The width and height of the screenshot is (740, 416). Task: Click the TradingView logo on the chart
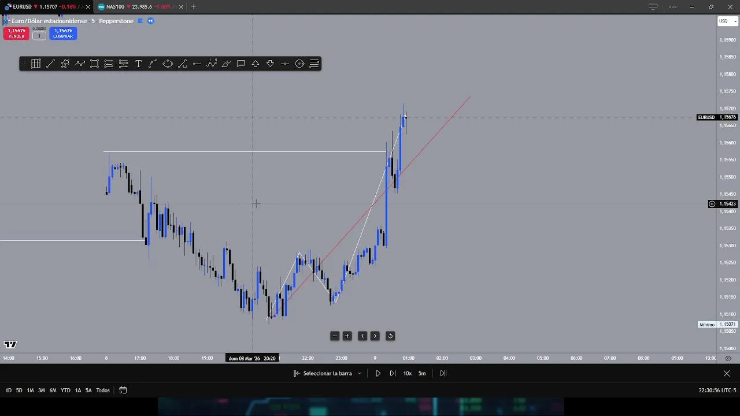[10, 345]
